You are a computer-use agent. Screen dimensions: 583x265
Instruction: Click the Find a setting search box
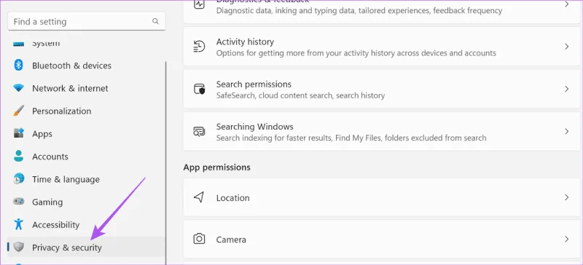(x=86, y=22)
